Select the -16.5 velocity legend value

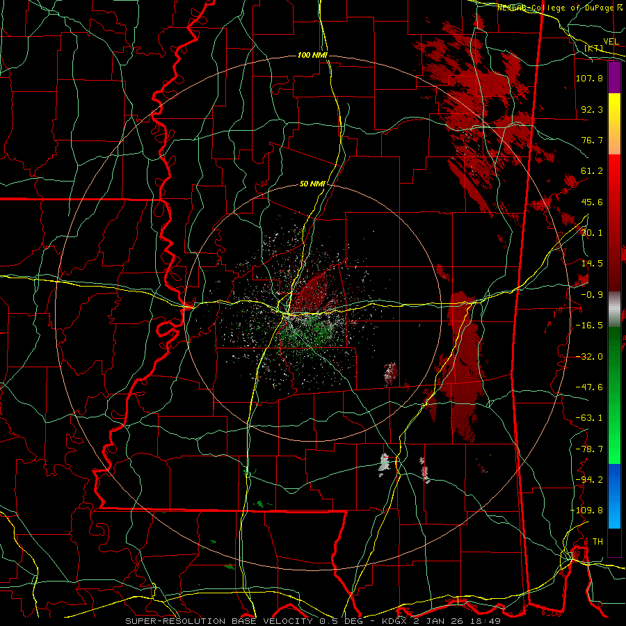tap(589, 326)
